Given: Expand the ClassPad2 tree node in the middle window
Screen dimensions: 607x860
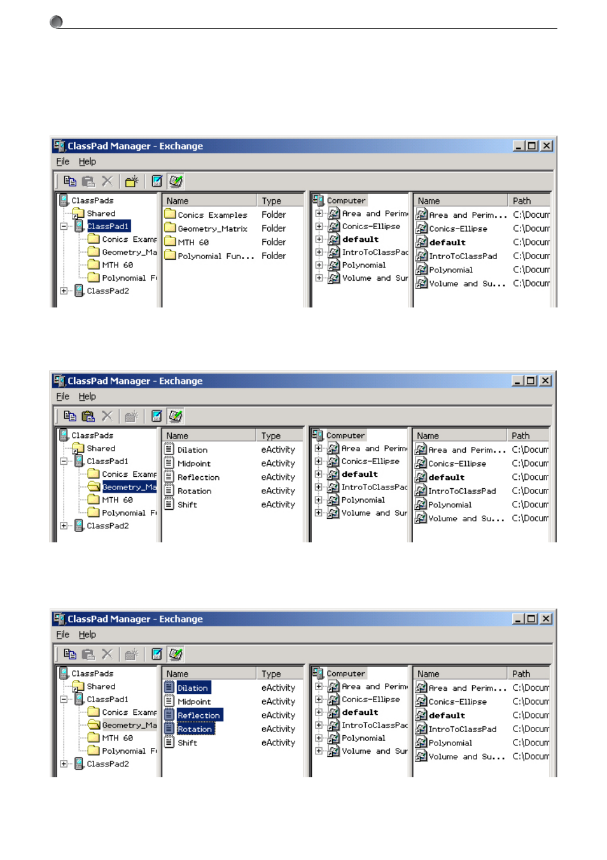Looking at the screenshot, I should pyautogui.click(x=64, y=526).
